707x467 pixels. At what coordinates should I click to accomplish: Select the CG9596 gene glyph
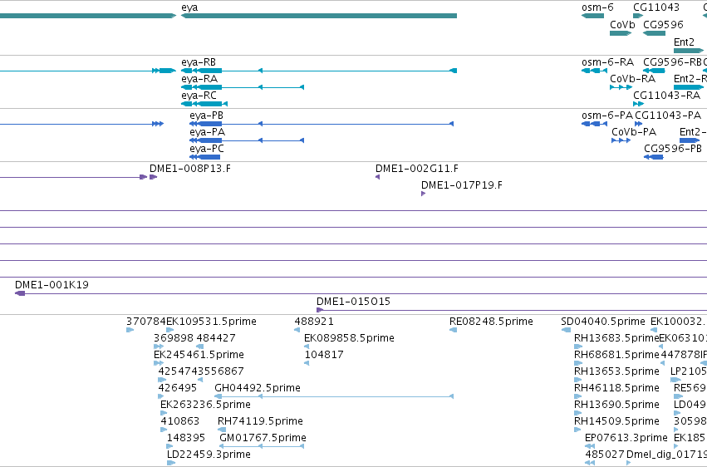coord(655,33)
